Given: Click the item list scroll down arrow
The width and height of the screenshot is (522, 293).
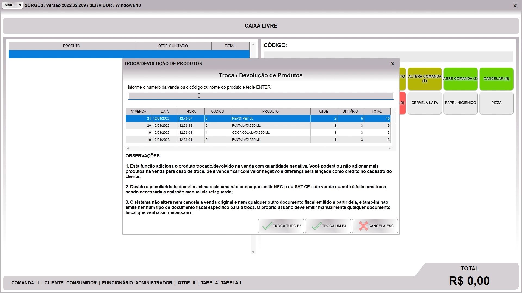Looking at the screenshot, I should 253,252.
